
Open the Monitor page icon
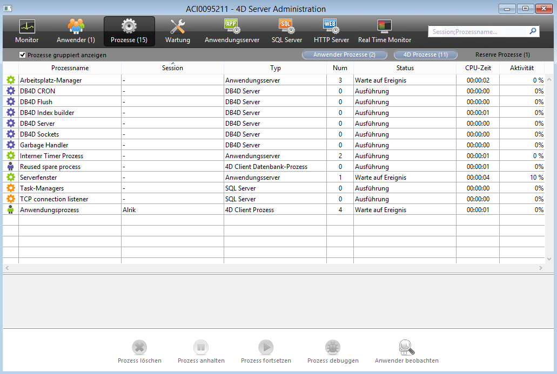click(x=26, y=26)
